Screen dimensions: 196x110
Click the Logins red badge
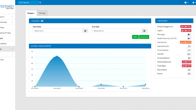tap(186, 30)
